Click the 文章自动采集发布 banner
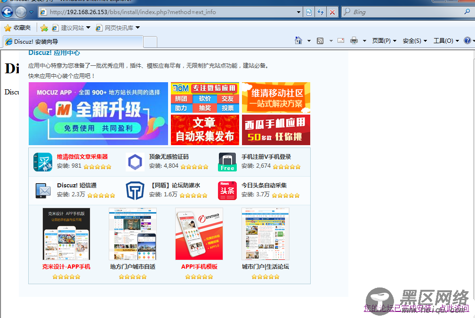475x318 pixels. pos(205,130)
